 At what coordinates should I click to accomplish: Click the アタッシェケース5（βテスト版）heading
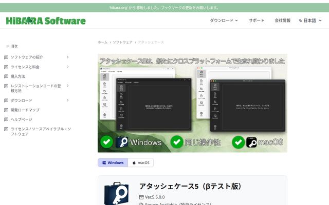[x=190, y=186]
